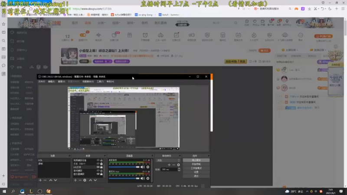Remove scene transition with the minus icon

click(x=174, y=165)
